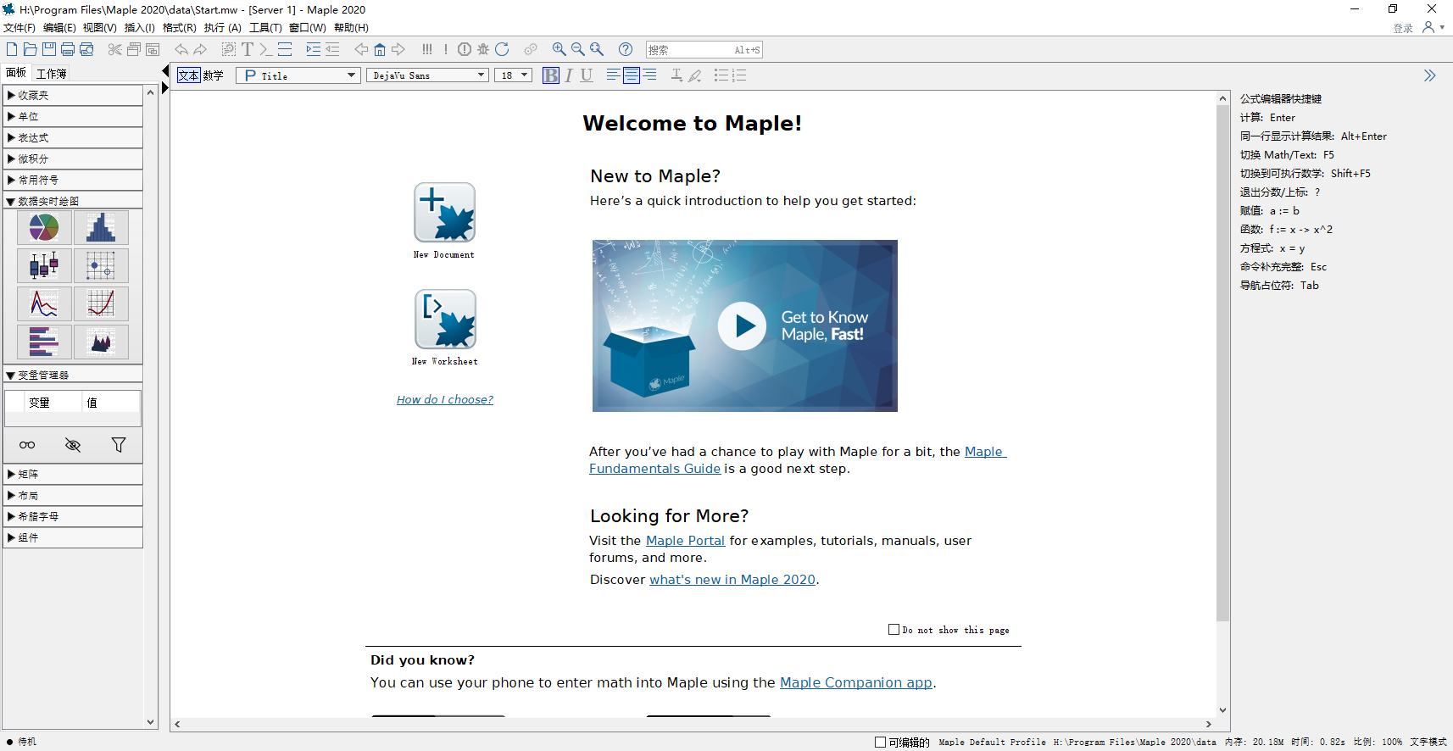Open a New Worksheet via its icon

pyautogui.click(x=445, y=320)
